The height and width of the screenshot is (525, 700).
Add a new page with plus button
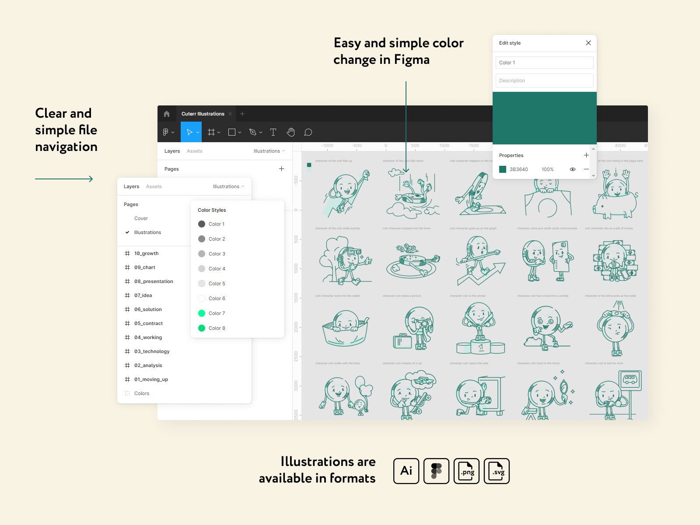pyautogui.click(x=281, y=169)
